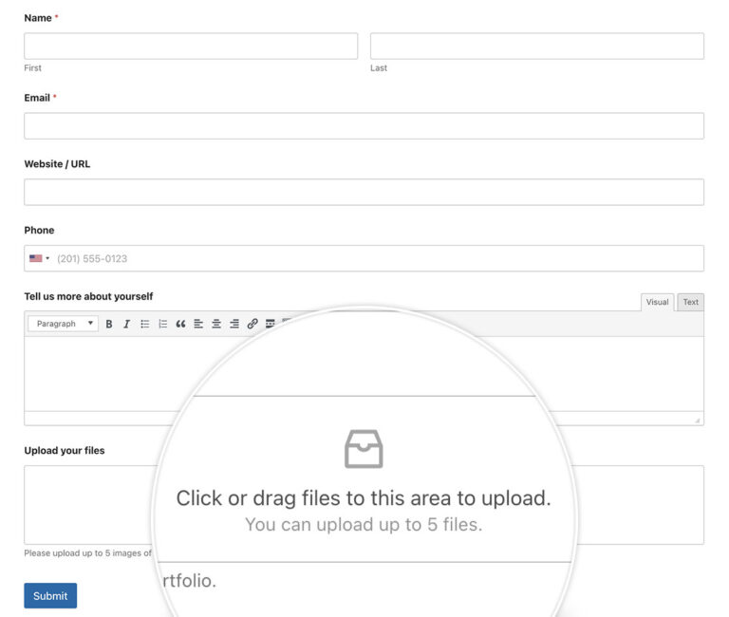Open the Paragraph format dropdown
This screenshot has height=617, width=729.
tap(64, 324)
